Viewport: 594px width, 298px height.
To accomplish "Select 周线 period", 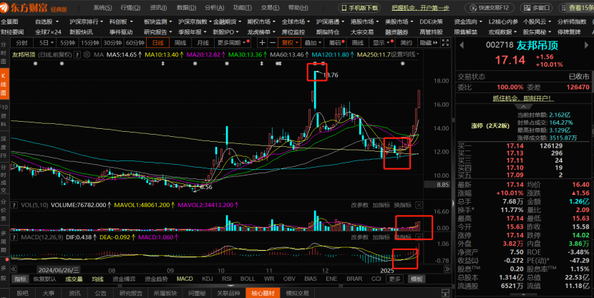I will [180, 43].
